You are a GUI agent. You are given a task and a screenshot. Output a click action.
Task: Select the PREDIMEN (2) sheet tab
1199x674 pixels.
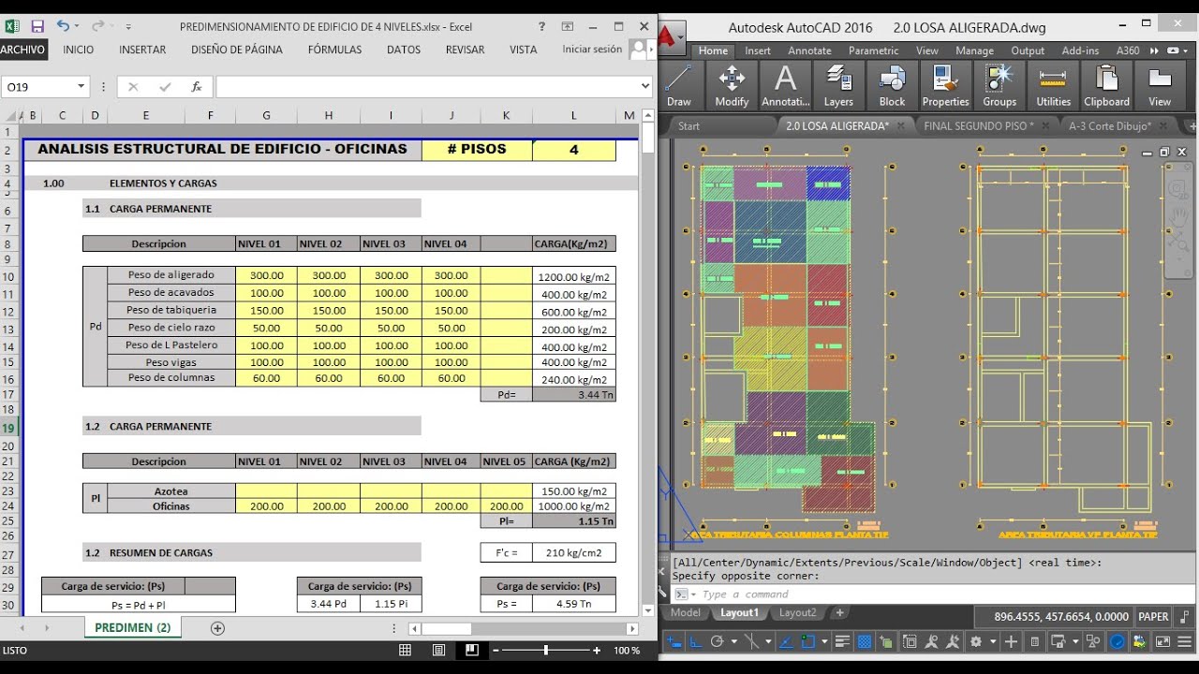point(133,628)
